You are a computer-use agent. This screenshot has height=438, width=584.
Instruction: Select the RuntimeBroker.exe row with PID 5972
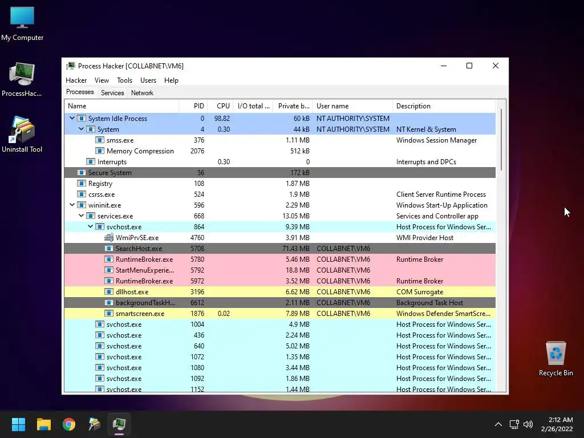[x=279, y=281]
